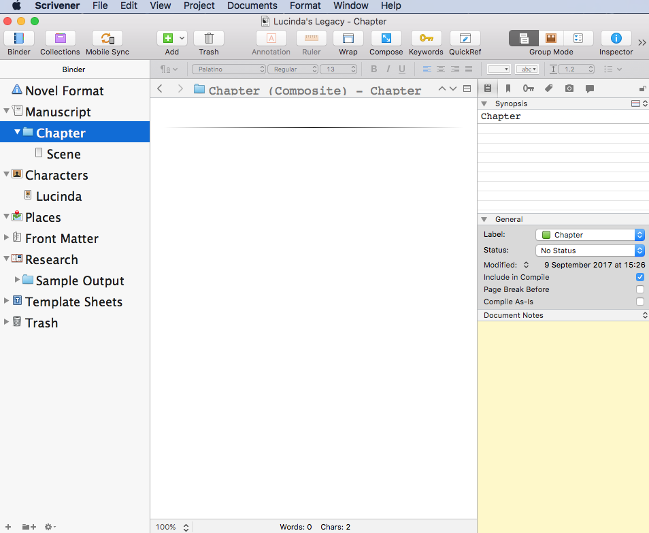Navigate back in editor history

(x=160, y=88)
